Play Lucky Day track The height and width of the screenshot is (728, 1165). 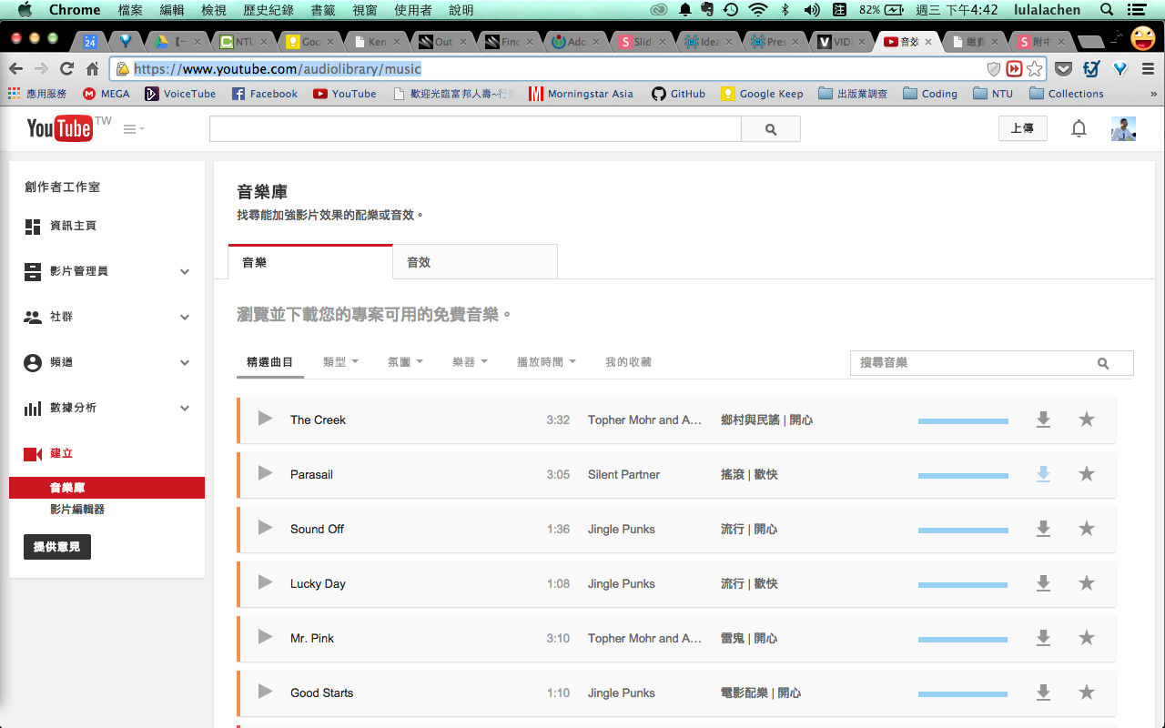click(x=265, y=582)
